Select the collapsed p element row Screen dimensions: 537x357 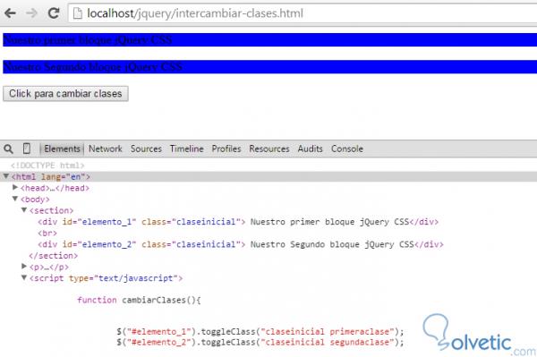(49, 267)
